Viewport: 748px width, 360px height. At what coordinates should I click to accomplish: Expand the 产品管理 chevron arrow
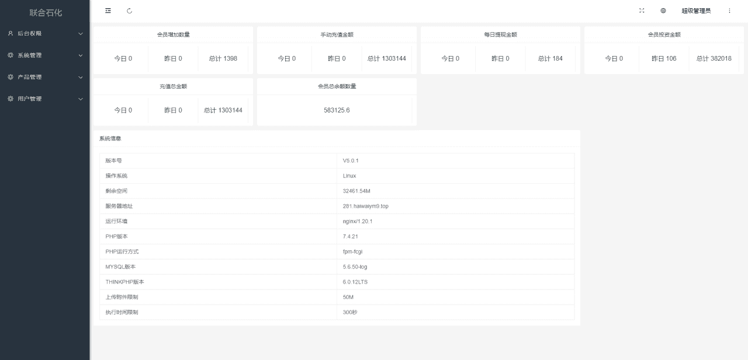(81, 77)
